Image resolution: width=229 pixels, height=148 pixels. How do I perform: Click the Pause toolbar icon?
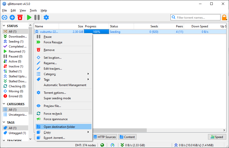pyautogui.click(x=37, y=17)
